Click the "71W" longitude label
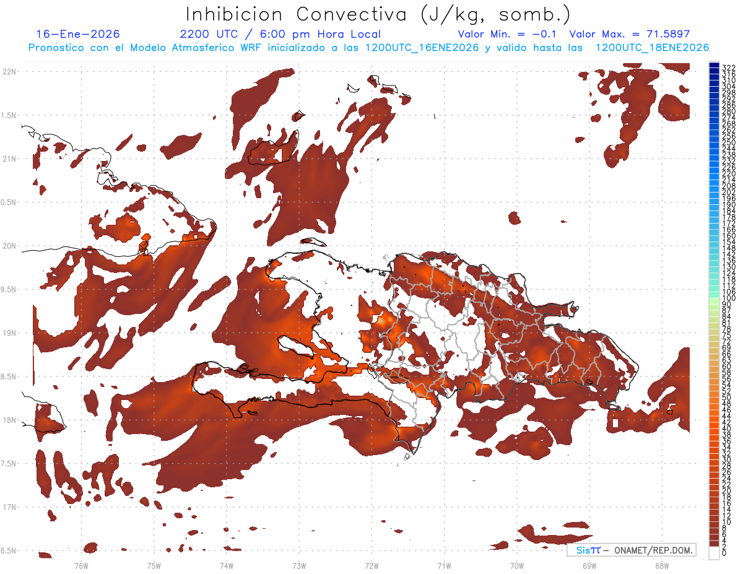The image size is (743, 574). point(444,566)
